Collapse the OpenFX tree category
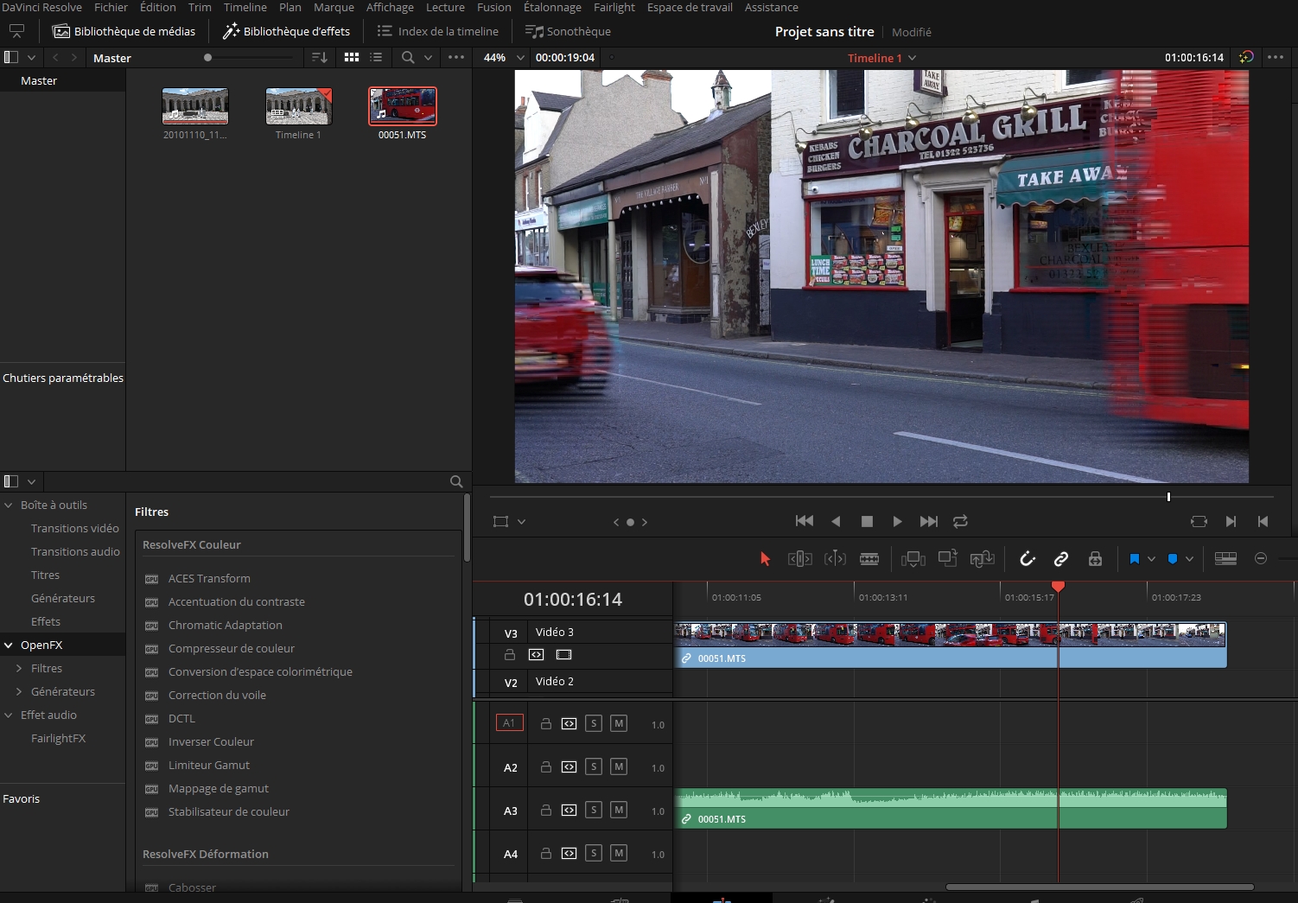Viewport: 1298px width, 903px height. (9, 645)
